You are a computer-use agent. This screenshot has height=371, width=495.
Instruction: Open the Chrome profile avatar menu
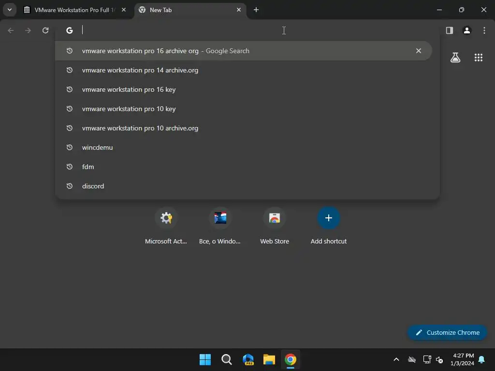[x=467, y=30]
